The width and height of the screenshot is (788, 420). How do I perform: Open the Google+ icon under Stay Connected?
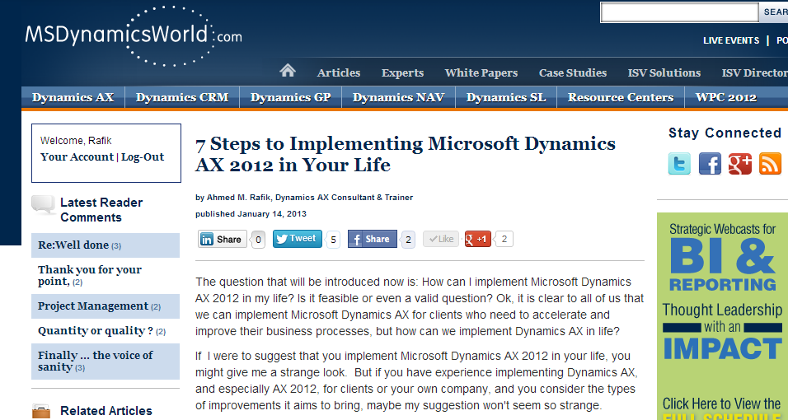tap(739, 164)
